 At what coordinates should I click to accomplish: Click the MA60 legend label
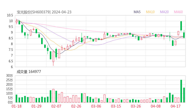(178, 12)
